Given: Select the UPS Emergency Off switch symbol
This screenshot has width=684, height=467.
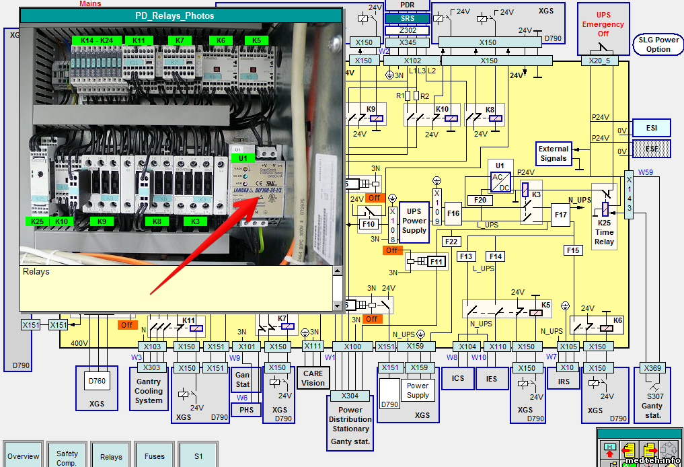Looking at the screenshot, I should pos(603,47).
